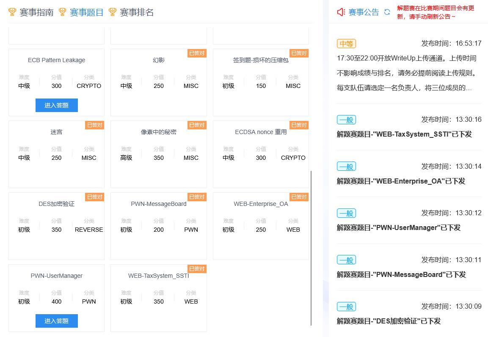This screenshot has height=337, width=488.
Task: Open announcement about WEB-TaxSystem_SSTI release
Action: pyautogui.click(x=404, y=134)
